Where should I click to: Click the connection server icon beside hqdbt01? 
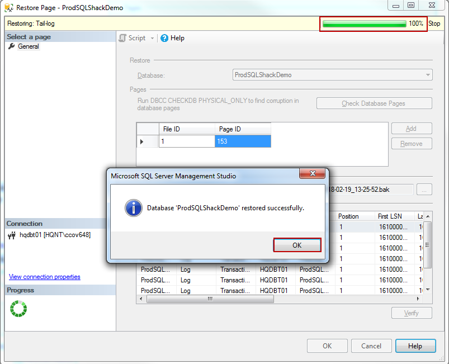[x=12, y=235]
